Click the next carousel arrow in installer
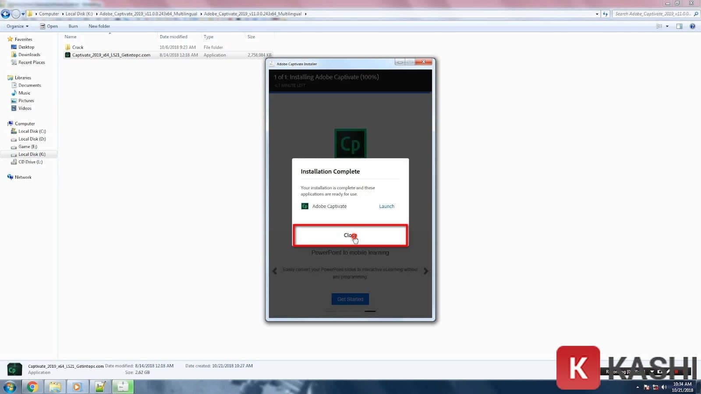701x394 pixels. pyautogui.click(x=425, y=271)
